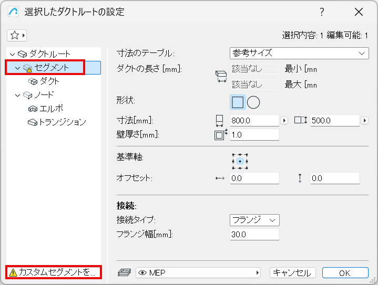Click the minimum duct length field
378x285 pixels.
(x=254, y=69)
